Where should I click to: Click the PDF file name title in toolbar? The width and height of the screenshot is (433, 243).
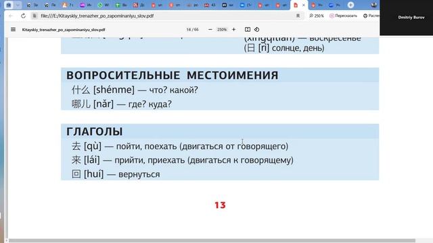(64, 30)
